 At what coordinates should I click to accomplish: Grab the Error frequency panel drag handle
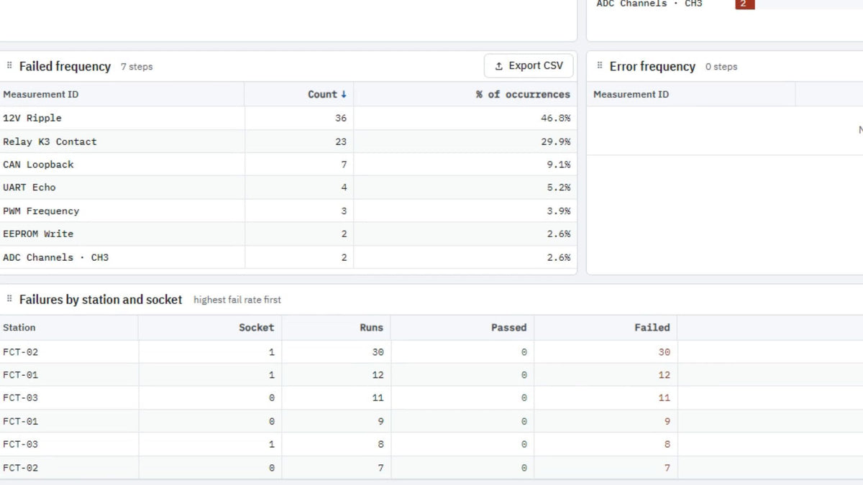tap(600, 66)
